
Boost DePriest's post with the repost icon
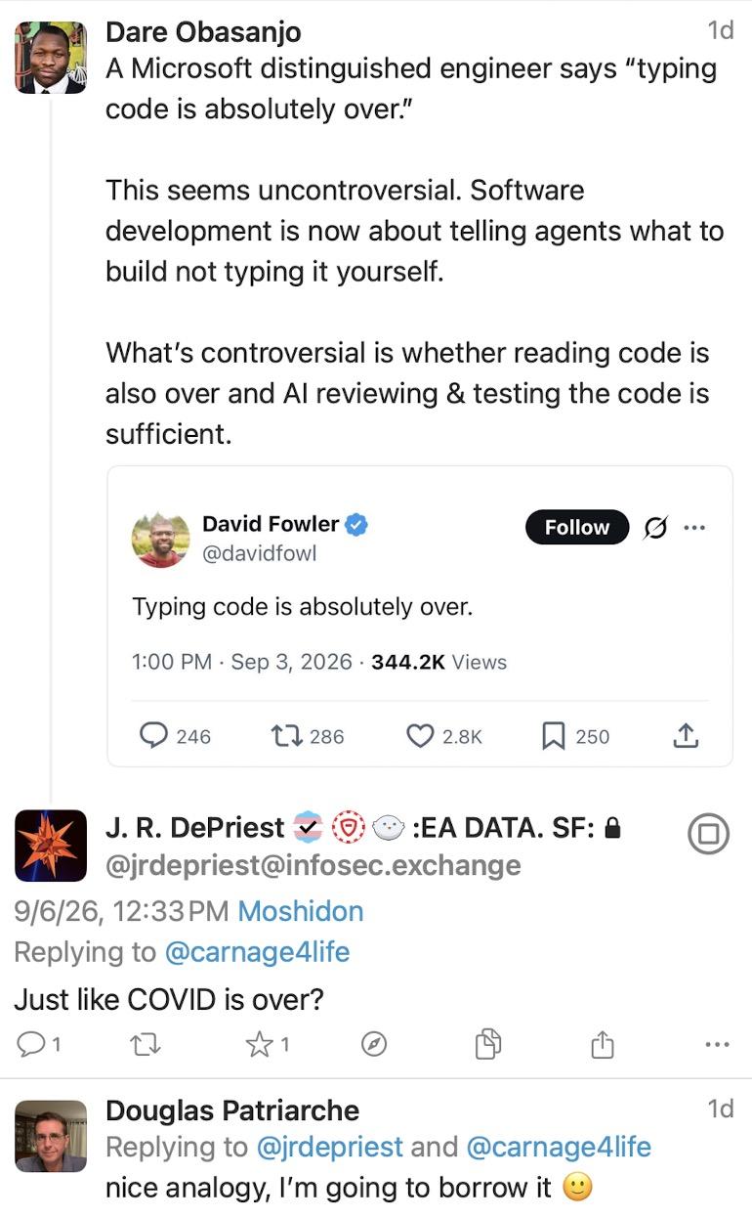tap(146, 1045)
